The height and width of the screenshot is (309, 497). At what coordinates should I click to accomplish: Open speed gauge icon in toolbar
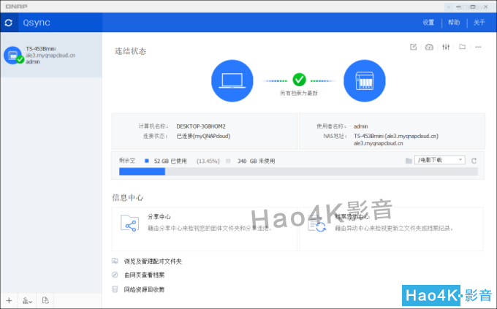click(429, 47)
